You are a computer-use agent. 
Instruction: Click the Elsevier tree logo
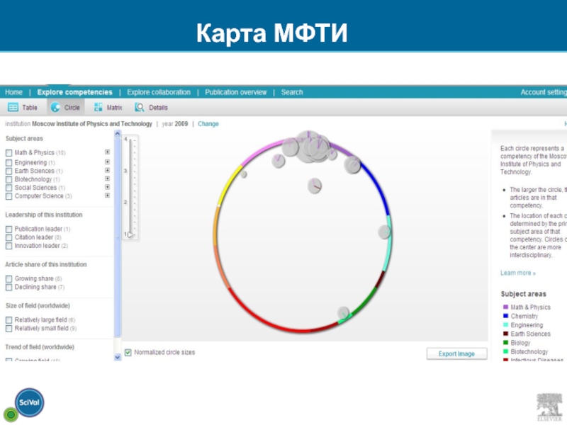click(x=549, y=407)
